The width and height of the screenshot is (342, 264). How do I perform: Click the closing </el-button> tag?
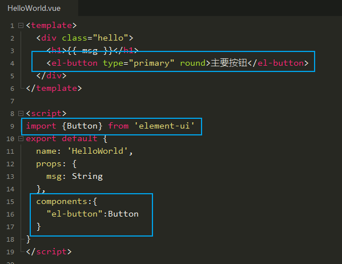[x=278, y=63]
